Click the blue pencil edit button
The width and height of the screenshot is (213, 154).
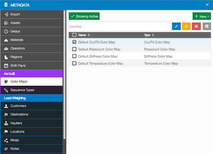176,26
